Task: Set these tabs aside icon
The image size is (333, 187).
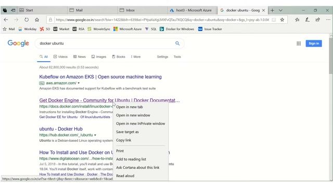Action: point(13,10)
